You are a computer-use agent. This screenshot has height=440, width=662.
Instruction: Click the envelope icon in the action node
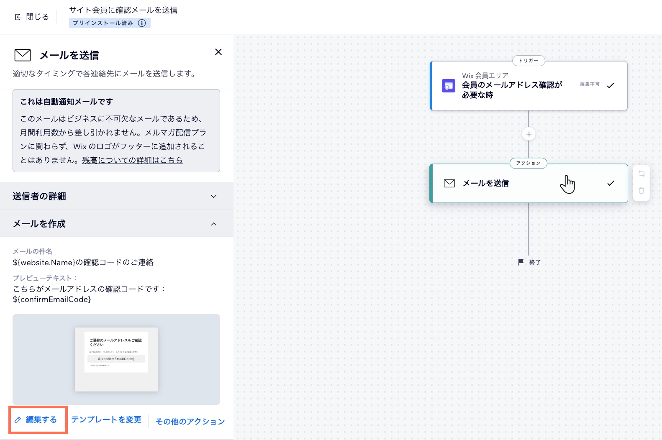pyautogui.click(x=449, y=183)
